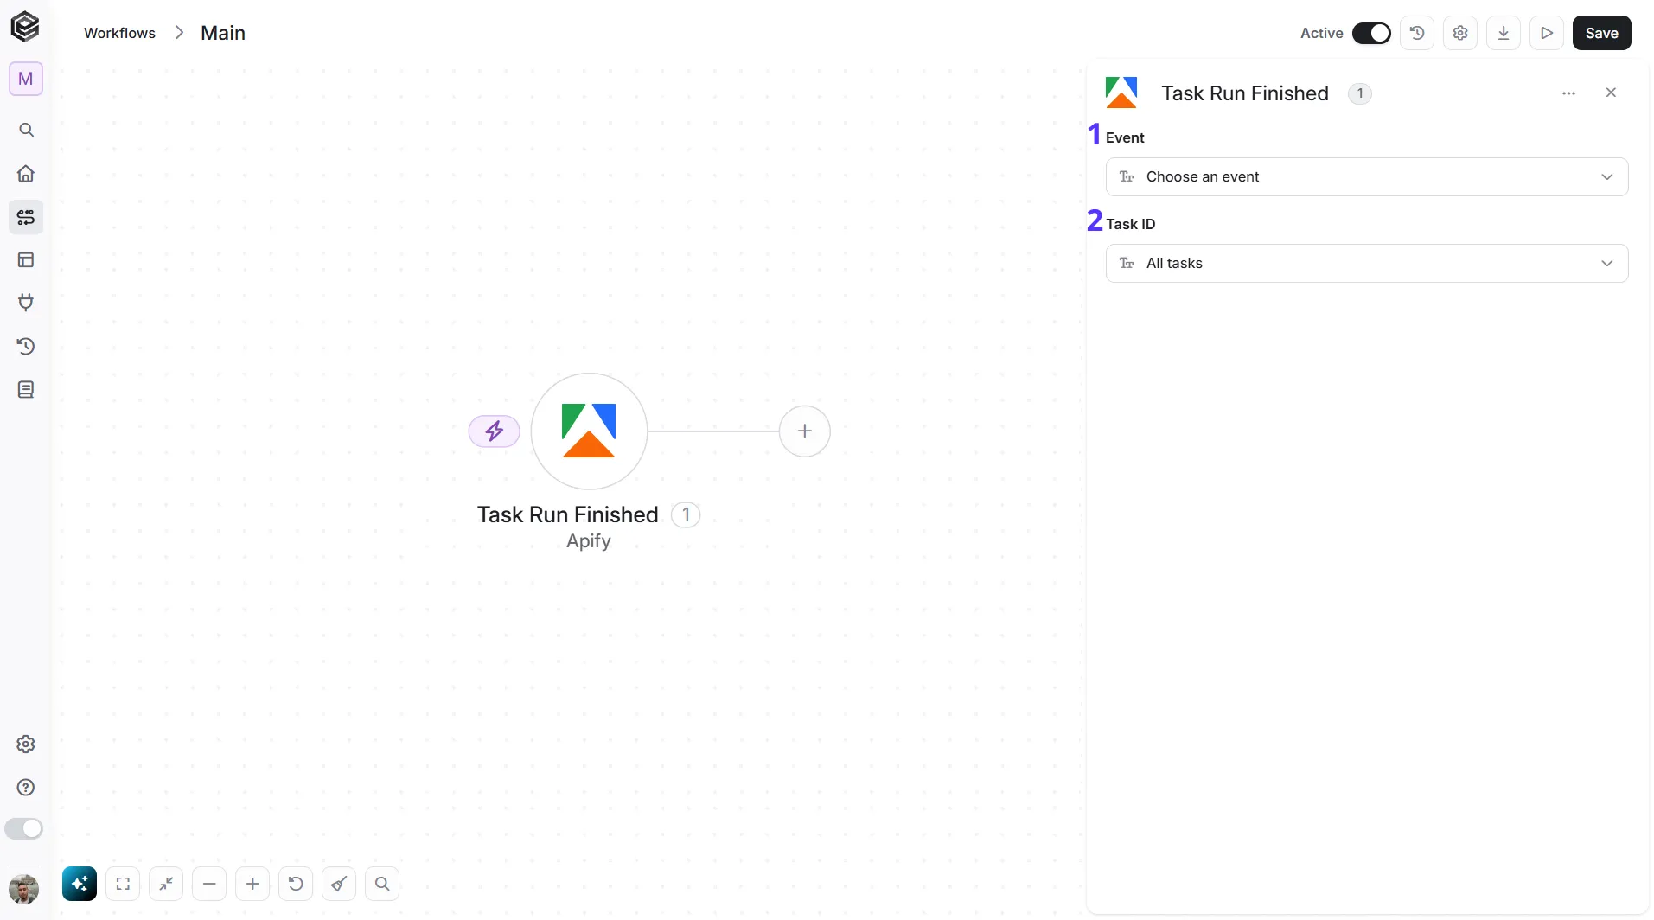Image resolution: width=1654 pixels, height=920 pixels.
Task: Open the All tasks dropdown
Action: pyautogui.click(x=1367, y=263)
